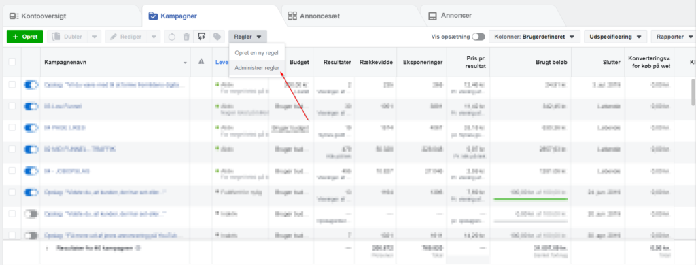Tick the checkbox of the fourth campaign row
The width and height of the screenshot is (696, 265).
pyautogui.click(x=12, y=149)
